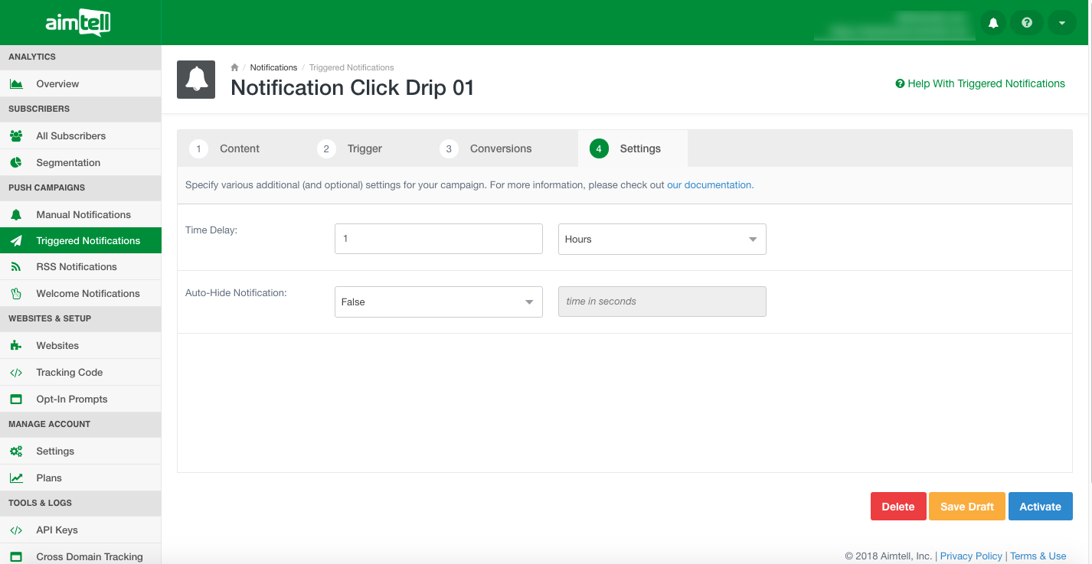Click the RSS Notifications feed icon
This screenshot has height=564, width=1092.
(x=16, y=267)
